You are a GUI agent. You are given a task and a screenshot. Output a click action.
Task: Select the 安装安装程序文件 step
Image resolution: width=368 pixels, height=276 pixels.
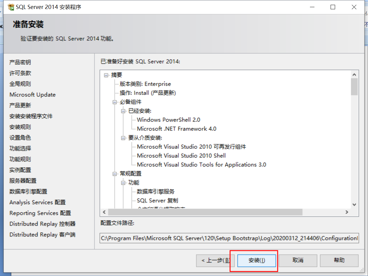[31, 116]
